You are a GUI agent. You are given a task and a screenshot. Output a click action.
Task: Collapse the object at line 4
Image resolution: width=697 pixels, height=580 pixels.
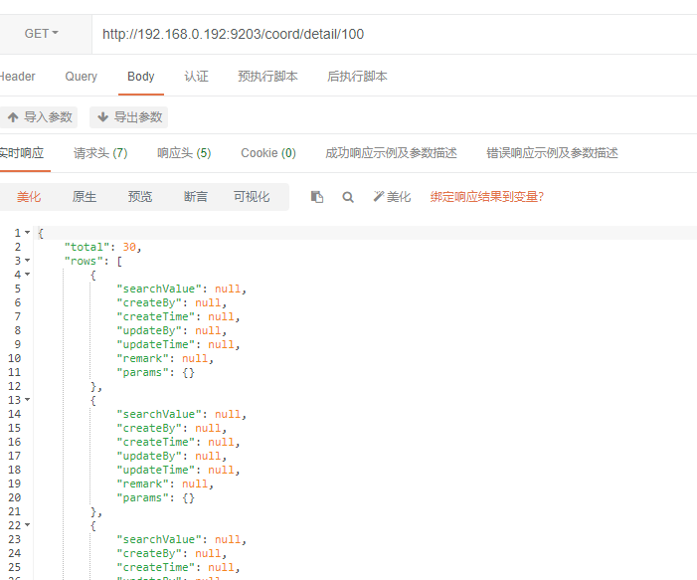pyautogui.click(x=28, y=275)
